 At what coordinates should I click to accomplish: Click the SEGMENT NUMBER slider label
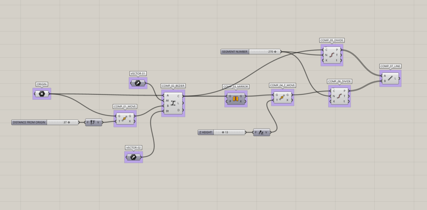point(234,52)
